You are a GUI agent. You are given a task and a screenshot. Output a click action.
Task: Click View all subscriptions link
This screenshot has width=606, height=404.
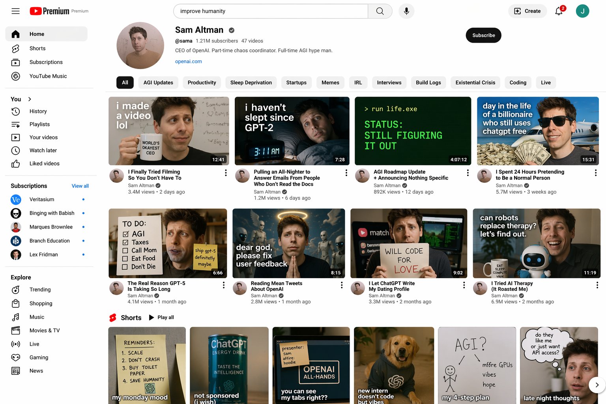pos(80,186)
